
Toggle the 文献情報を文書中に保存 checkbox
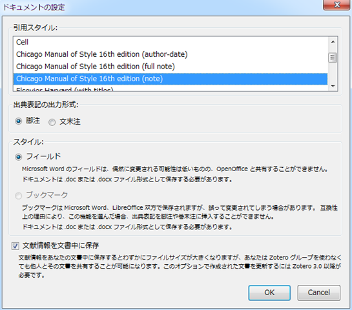click(16, 246)
